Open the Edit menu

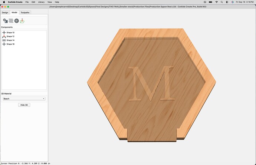point(33,2)
